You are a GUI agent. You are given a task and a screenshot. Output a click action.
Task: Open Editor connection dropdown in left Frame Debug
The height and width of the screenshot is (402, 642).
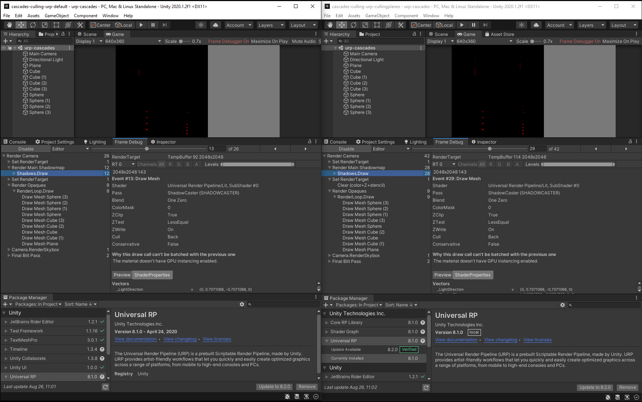[70, 149]
